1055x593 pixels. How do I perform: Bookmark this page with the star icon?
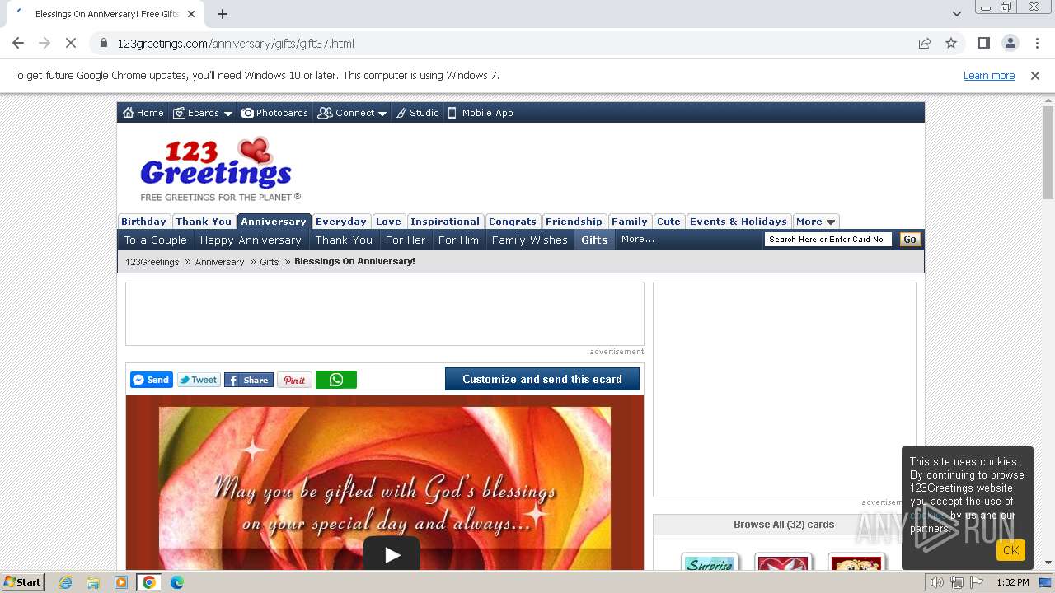951,43
